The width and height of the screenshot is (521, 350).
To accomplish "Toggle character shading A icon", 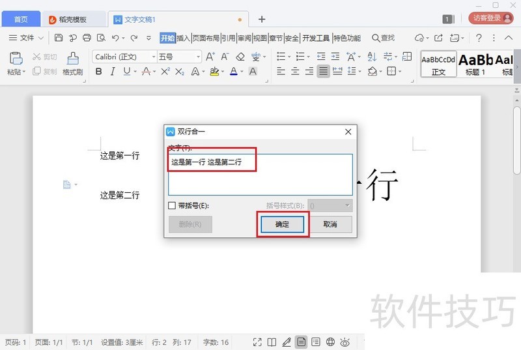I will click(x=253, y=71).
